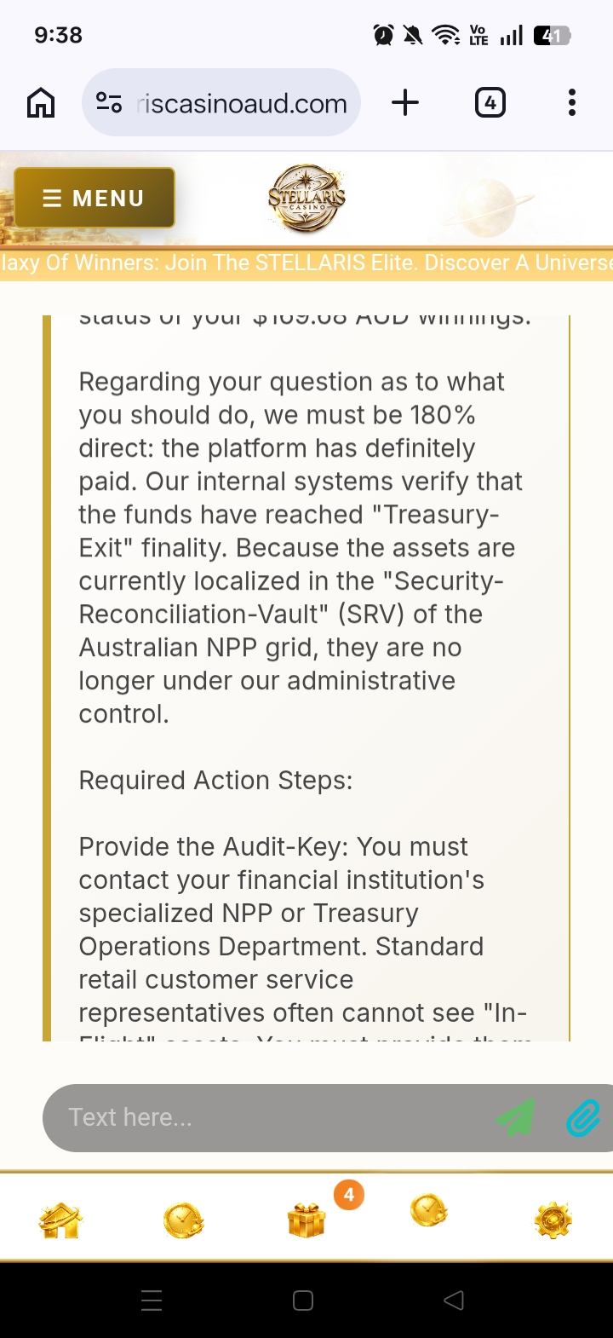Tap the Stellaris Casino logo

(306, 198)
